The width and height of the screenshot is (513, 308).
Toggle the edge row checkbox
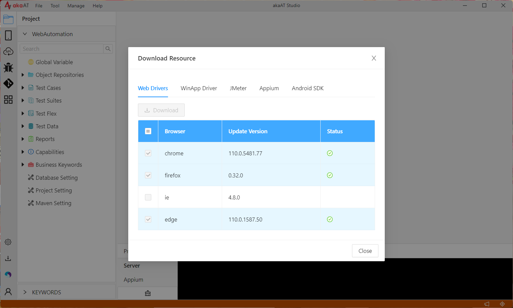pyautogui.click(x=148, y=219)
